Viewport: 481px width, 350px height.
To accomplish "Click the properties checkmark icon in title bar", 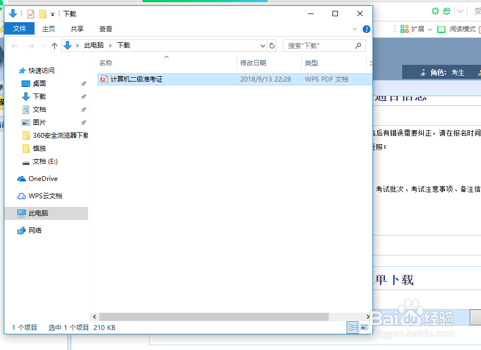I will point(31,14).
